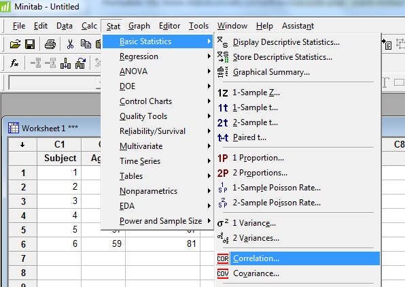Open the Assistant menu
This screenshot has width=405, height=287.
pos(298,26)
